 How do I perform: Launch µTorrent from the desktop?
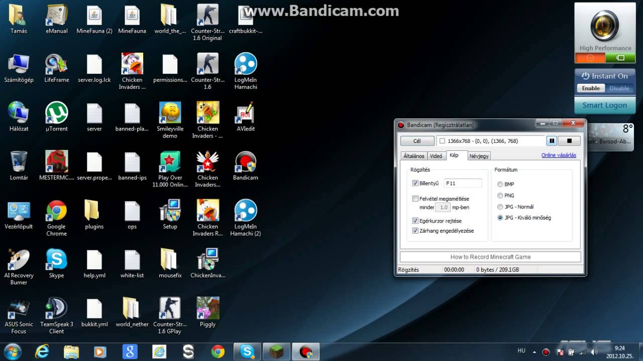tap(57, 117)
